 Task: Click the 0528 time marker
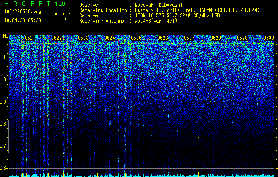click(216, 38)
